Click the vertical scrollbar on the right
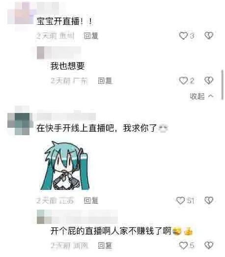The width and height of the screenshot is (225, 257). click(222, 85)
